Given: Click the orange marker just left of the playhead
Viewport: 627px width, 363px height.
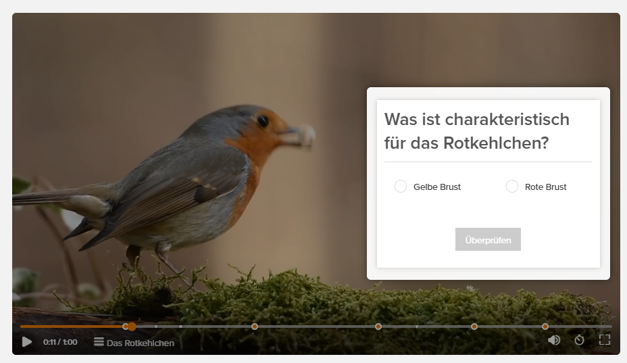Looking at the screenshot, I should coord(125,326).
